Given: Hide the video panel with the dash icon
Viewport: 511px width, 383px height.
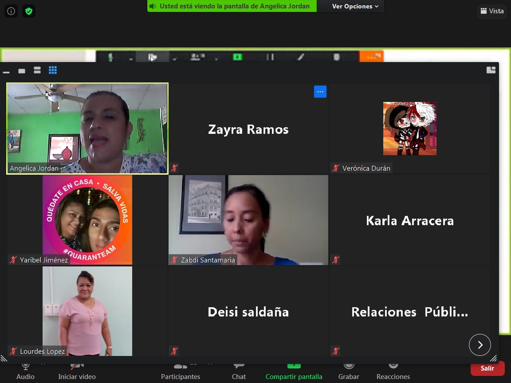Looking at the screenshot, I should [6, 72].
